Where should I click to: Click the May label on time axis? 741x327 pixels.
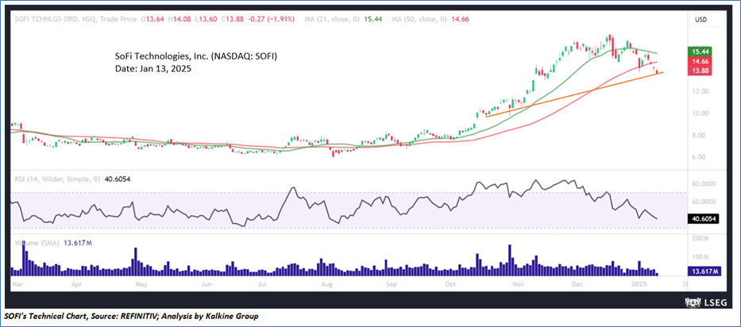pos(141,285)
